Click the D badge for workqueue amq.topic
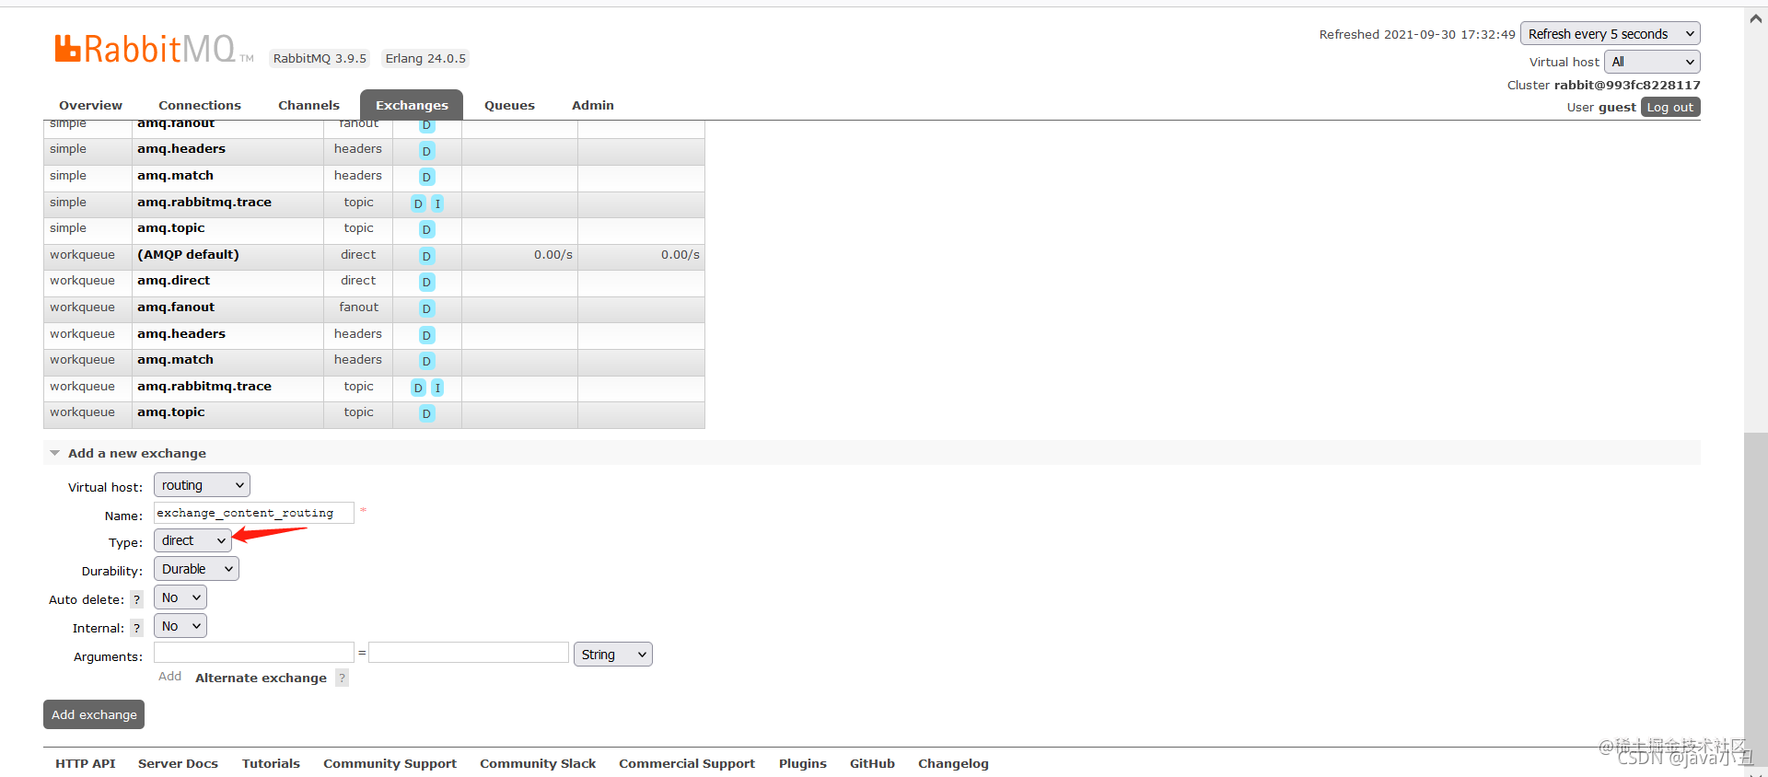Image resolution: width=1768 pixels, height=777 pixels. (x=426, y=413)
